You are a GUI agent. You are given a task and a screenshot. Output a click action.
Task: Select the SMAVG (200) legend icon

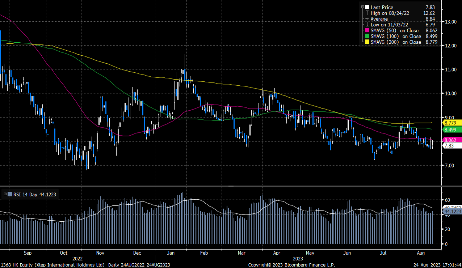(367, 42)
